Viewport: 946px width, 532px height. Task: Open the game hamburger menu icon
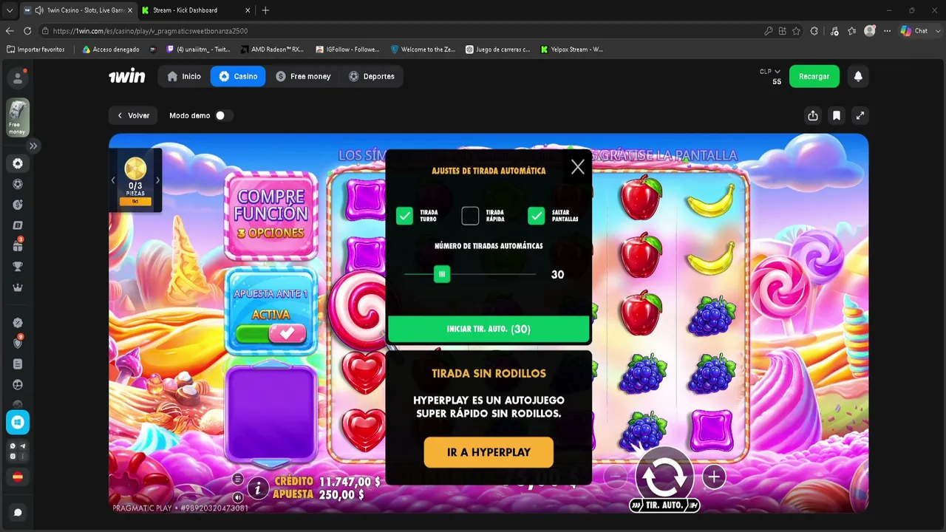(x=238, y=479)
